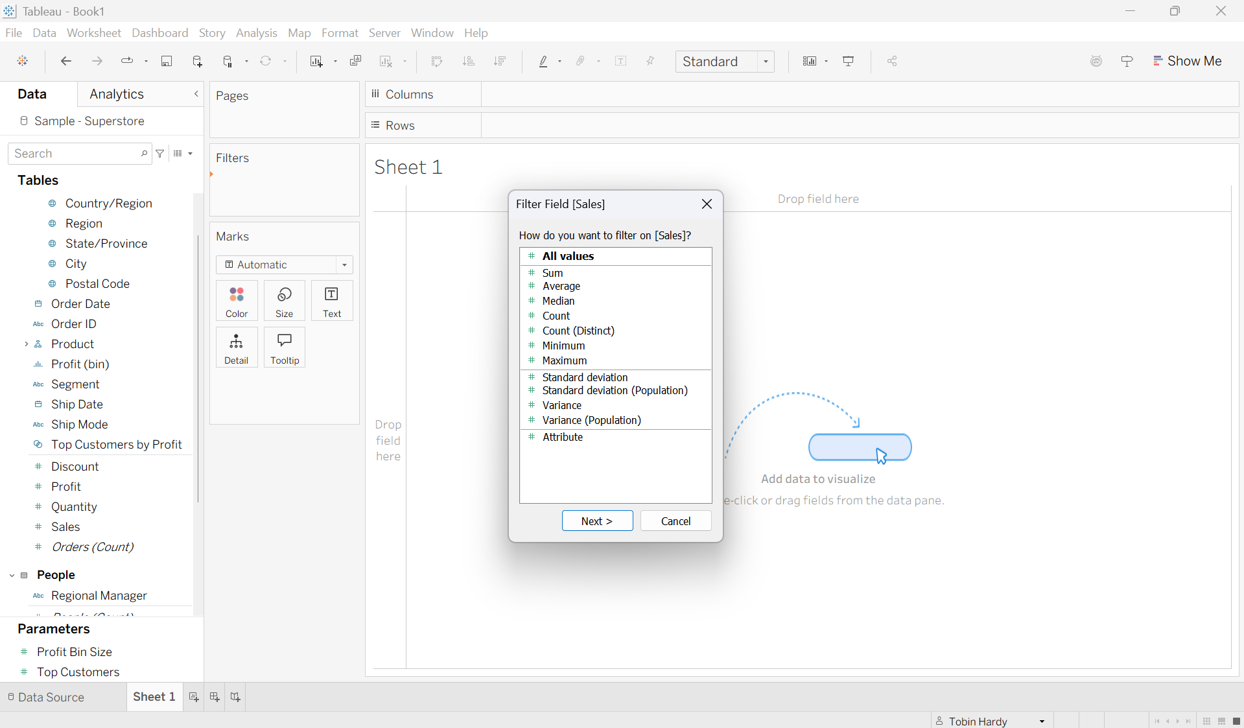Switch to the Analytics tab
Screen dimensions: 1244x728
(x=117, y=94)
